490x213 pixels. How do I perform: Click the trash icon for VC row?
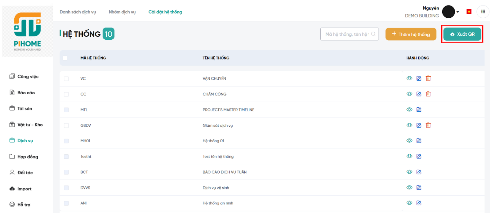428,78
